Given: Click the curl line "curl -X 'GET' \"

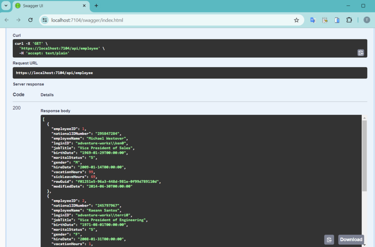Looking at the screenshot, I should click(31, 44).
